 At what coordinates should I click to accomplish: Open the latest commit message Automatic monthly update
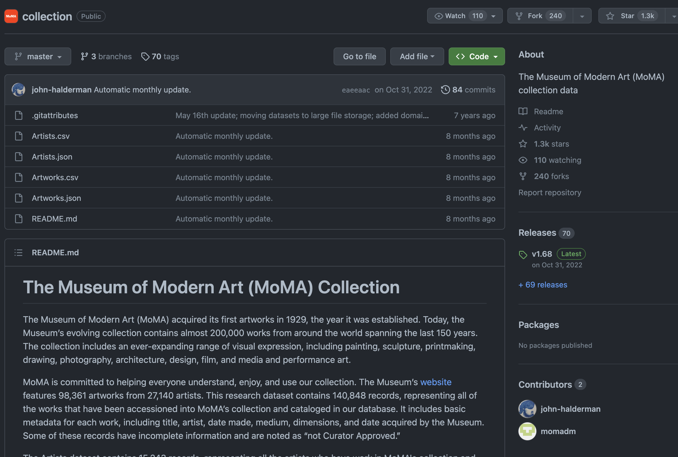pyautogui.click(x=142, y=89)
